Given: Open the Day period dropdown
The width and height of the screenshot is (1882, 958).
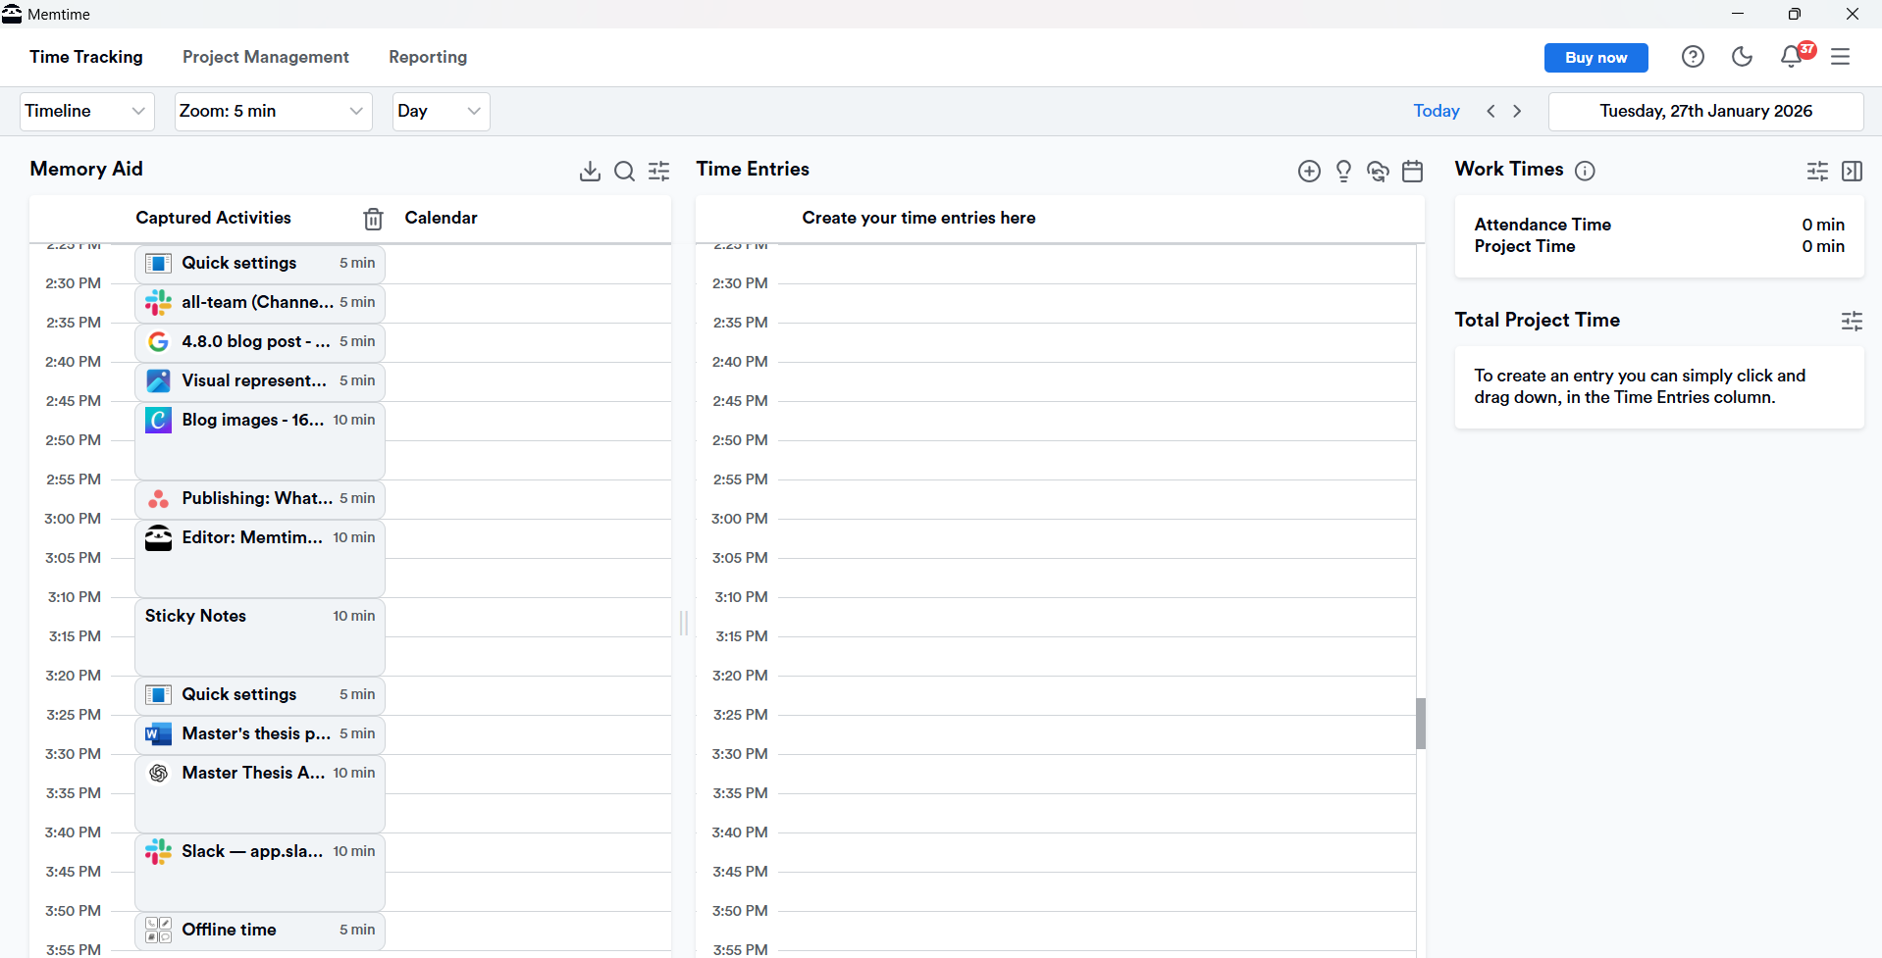Looking at the screenshot, I should click(x=440, y=111).
